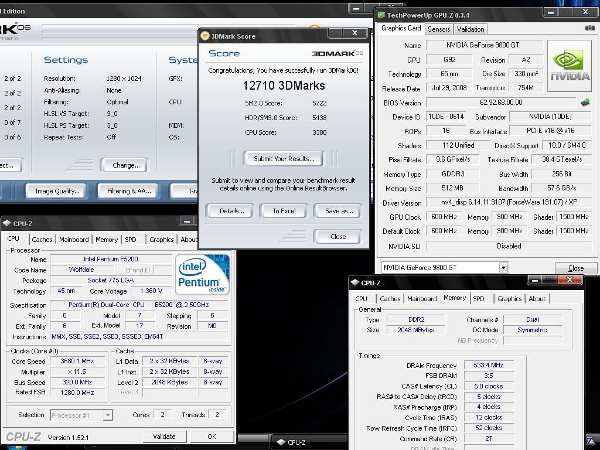Click the Resolution setting 1280 x 1024

click(x=124, y=79)
